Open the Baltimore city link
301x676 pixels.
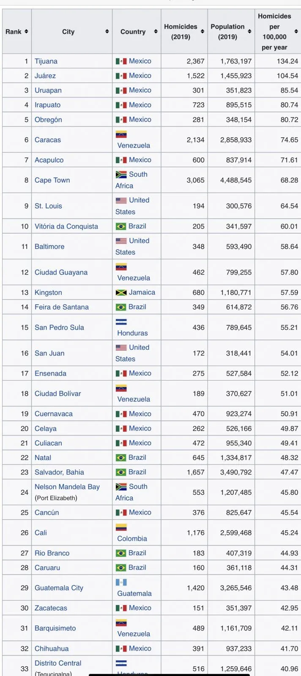pyautogui.click(x=49, y=246)
